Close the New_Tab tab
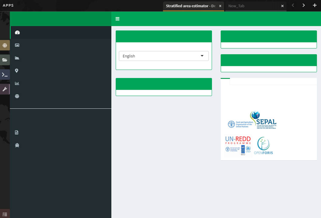Screen dimensions: 321x218 click(282, 6)
